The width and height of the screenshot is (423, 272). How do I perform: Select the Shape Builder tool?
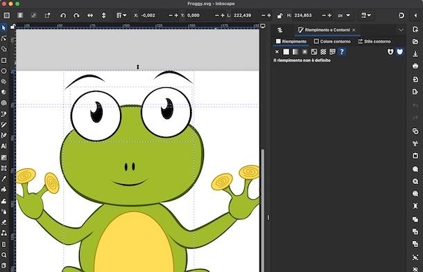(x=3, y=49)
